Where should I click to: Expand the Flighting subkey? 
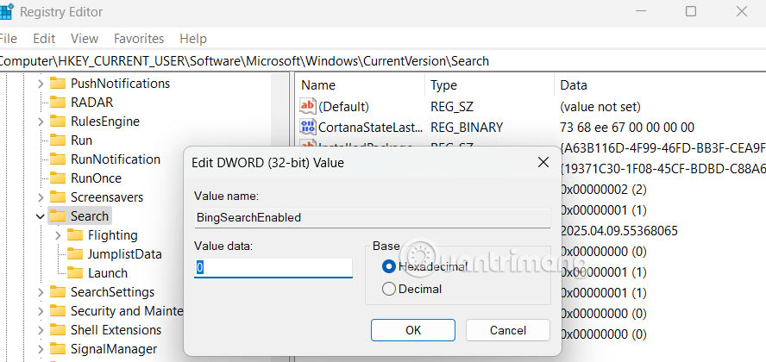click(x=58, y=235)
